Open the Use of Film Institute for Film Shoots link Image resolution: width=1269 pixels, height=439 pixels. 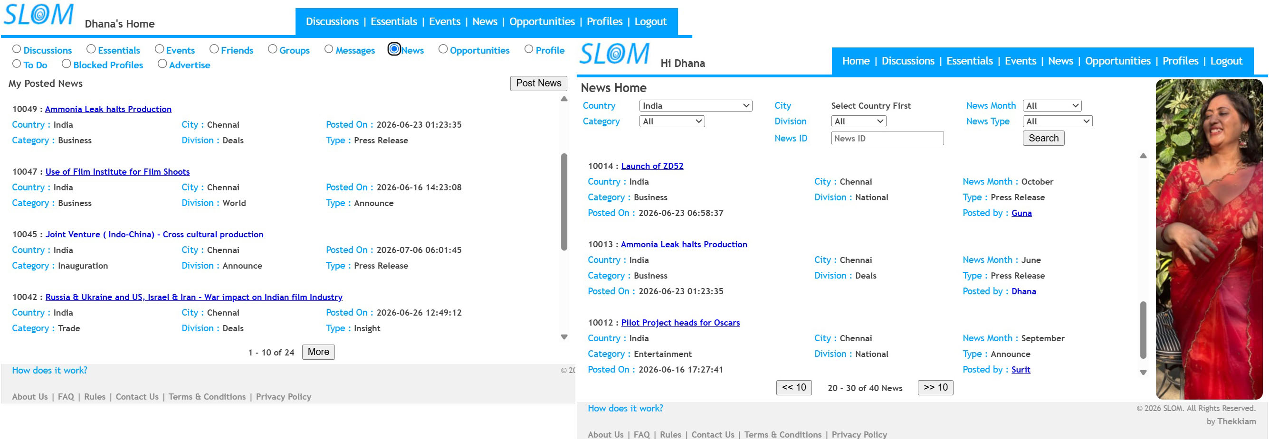[x=118, y=172]
